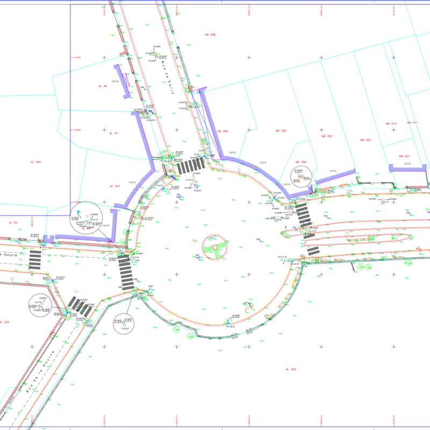The width and height of the screenshot is (430, 430).
Task: Pick the AM 395 parcel label
Action: point(281,131)
